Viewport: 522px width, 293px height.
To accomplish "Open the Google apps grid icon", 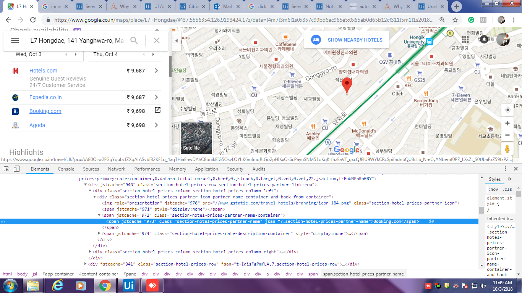I will [x=465, y=40].
